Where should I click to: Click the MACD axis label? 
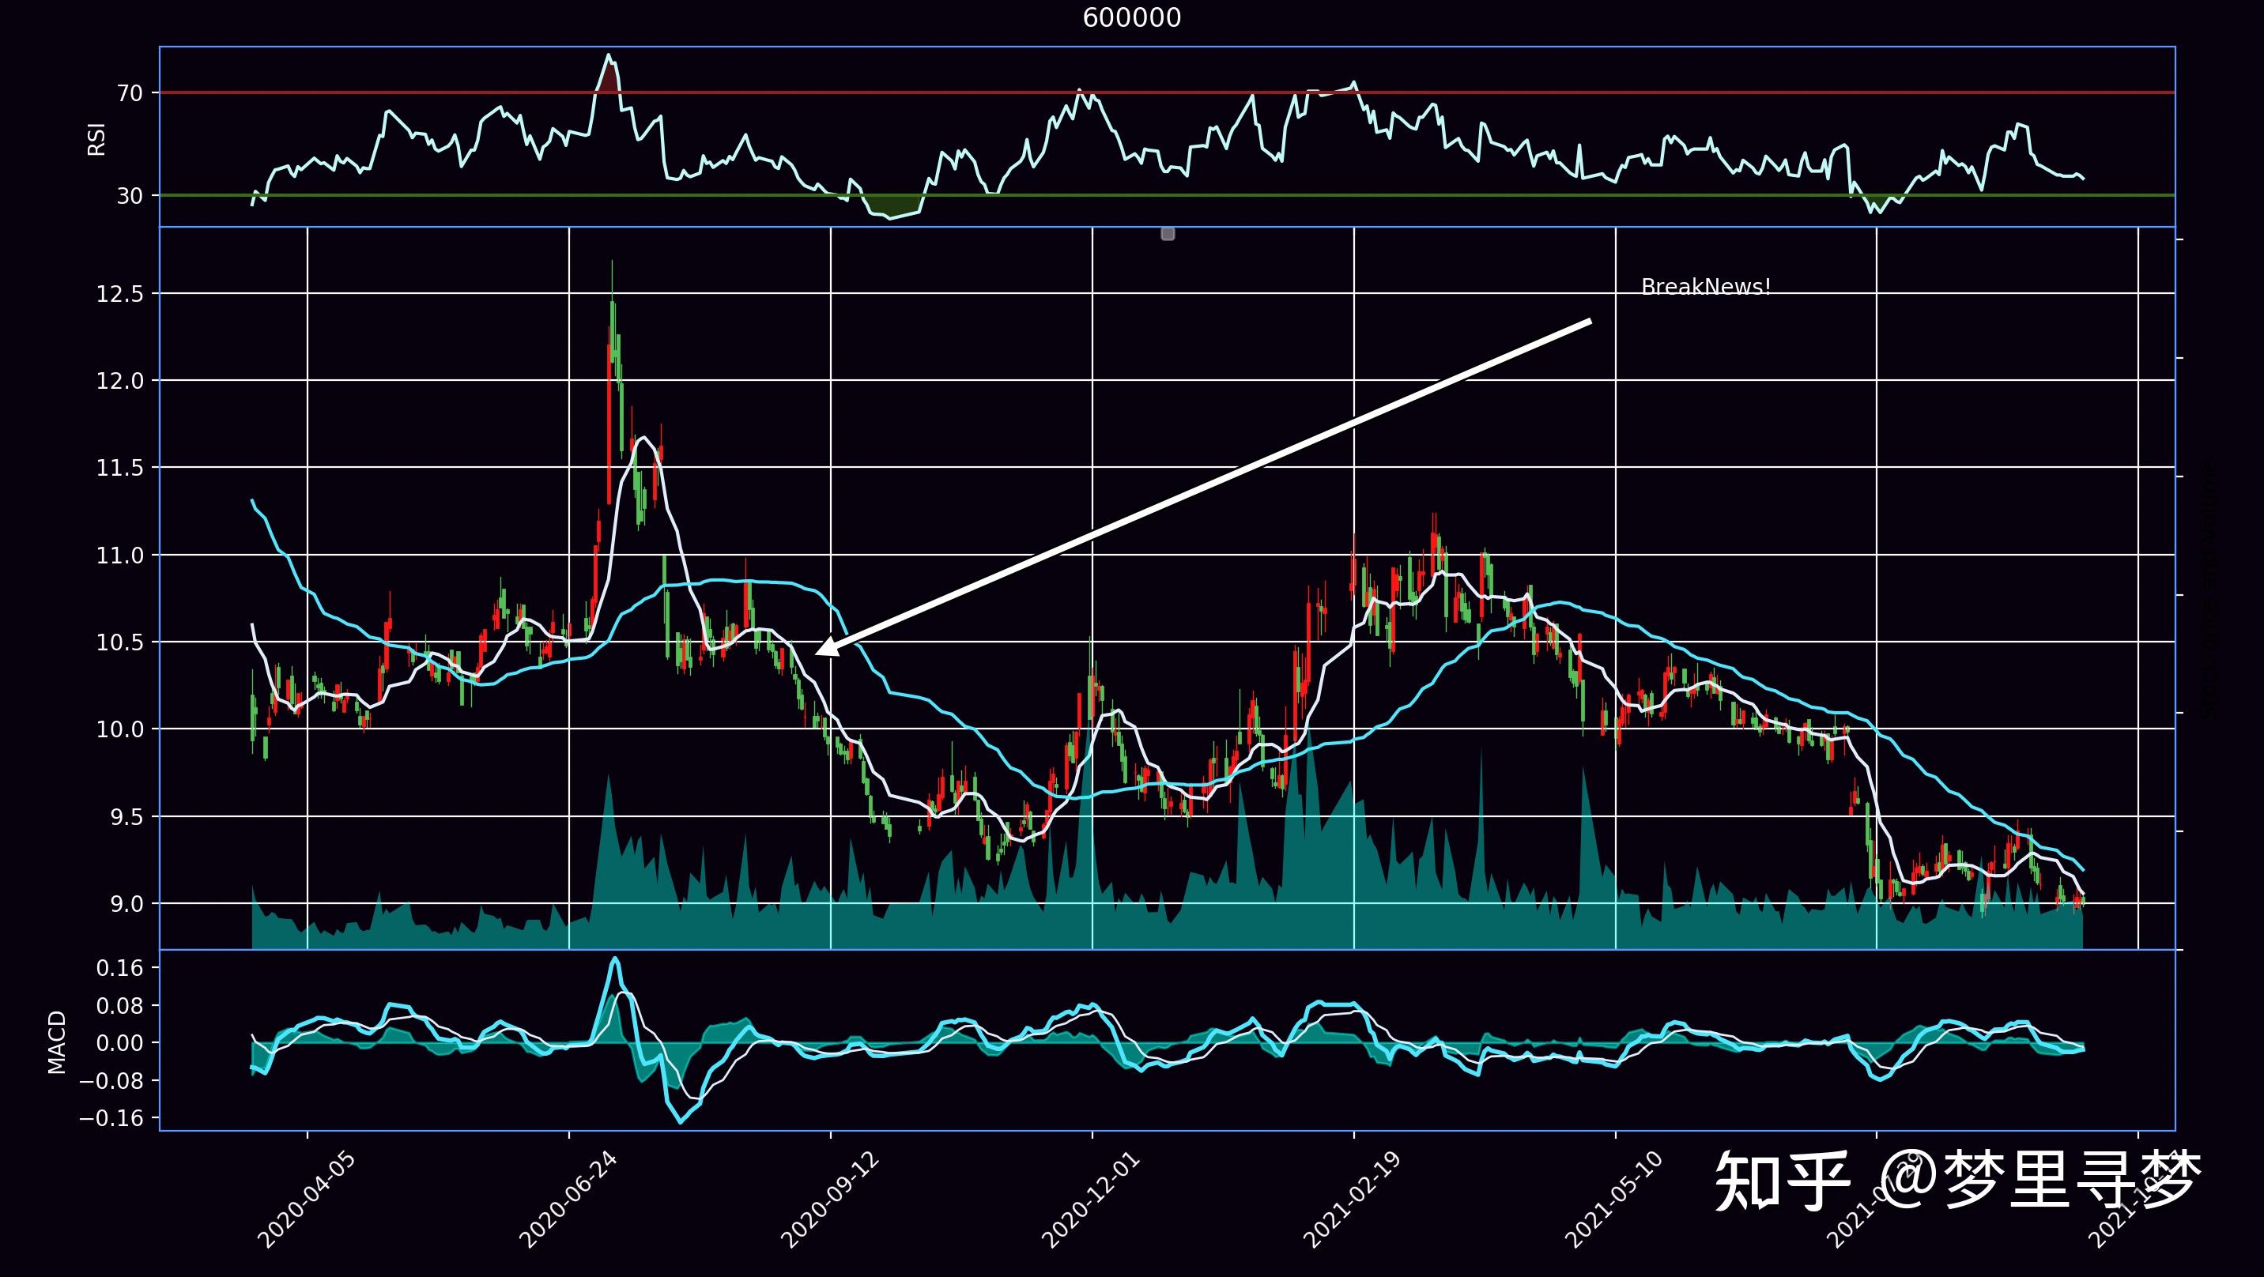point(57,1042)
